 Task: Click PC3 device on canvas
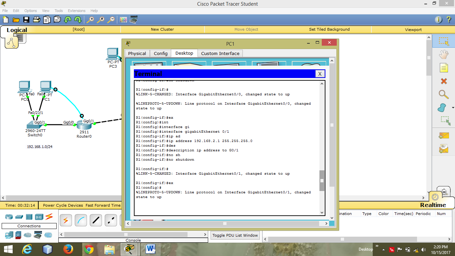(x=113, y=54)
